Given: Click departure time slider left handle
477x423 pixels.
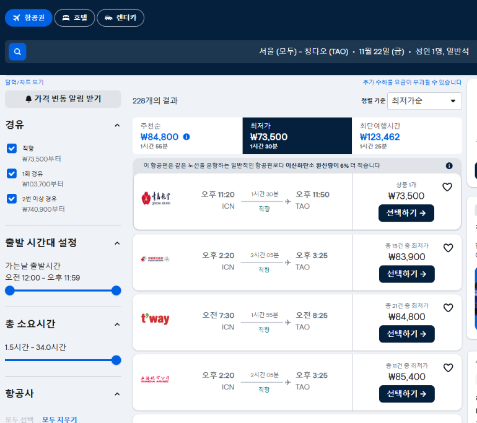Looking at the screenshot, I should [10, 290].
